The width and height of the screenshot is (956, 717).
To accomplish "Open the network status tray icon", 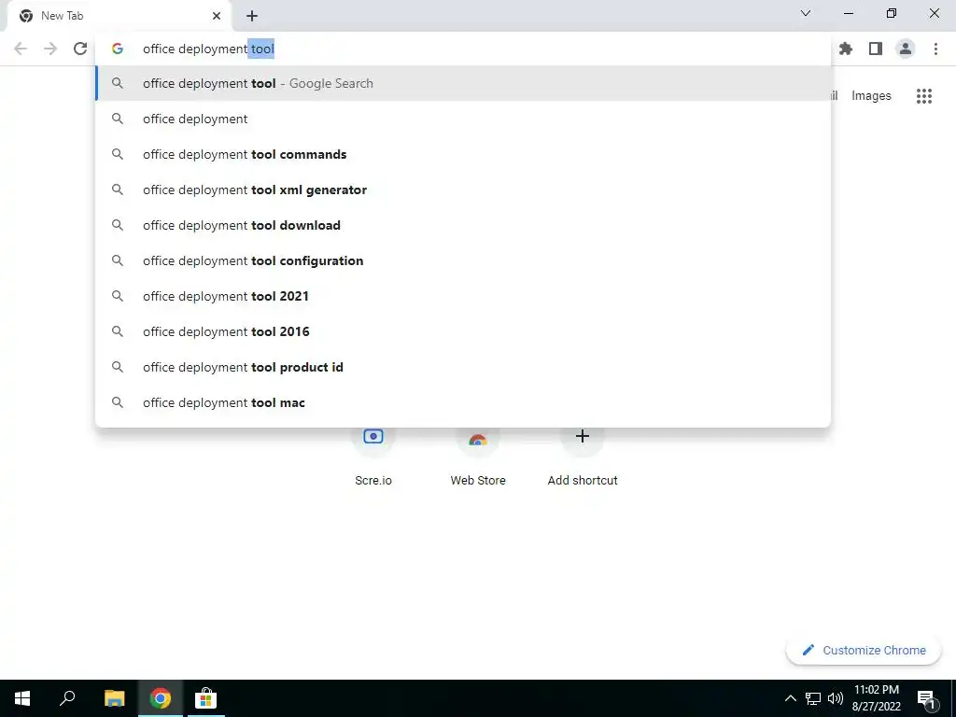I will [813, 698].
